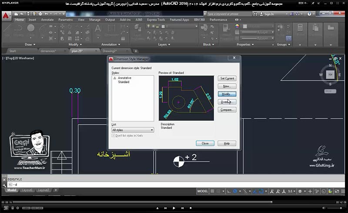The height and width of the screenshot is (213, 348).
Task: Click the Set Current button
Action: click(x=227, y=78)
